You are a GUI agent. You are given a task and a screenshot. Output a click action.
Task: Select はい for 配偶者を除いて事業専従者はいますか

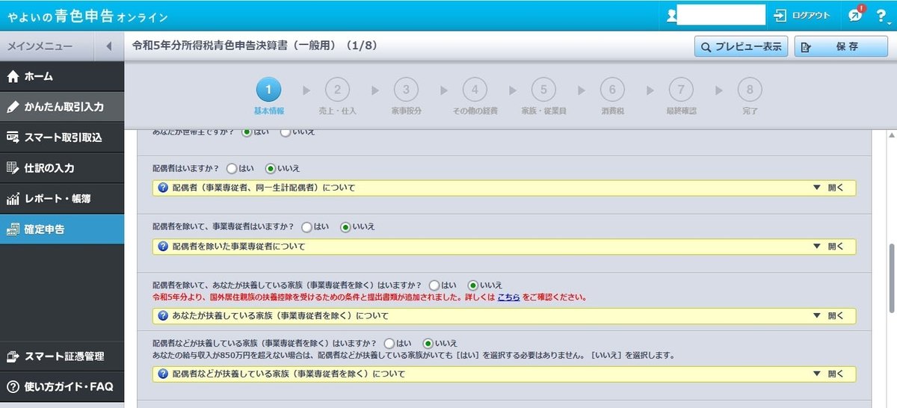pos(306,226)
